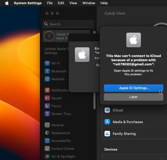Open Appearance settings label
Viewport: 167px width, 160px height.
pos(61,133)
